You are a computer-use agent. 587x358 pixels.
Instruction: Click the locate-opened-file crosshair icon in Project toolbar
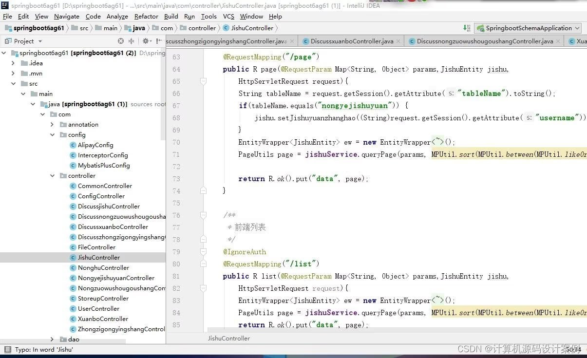121,41
